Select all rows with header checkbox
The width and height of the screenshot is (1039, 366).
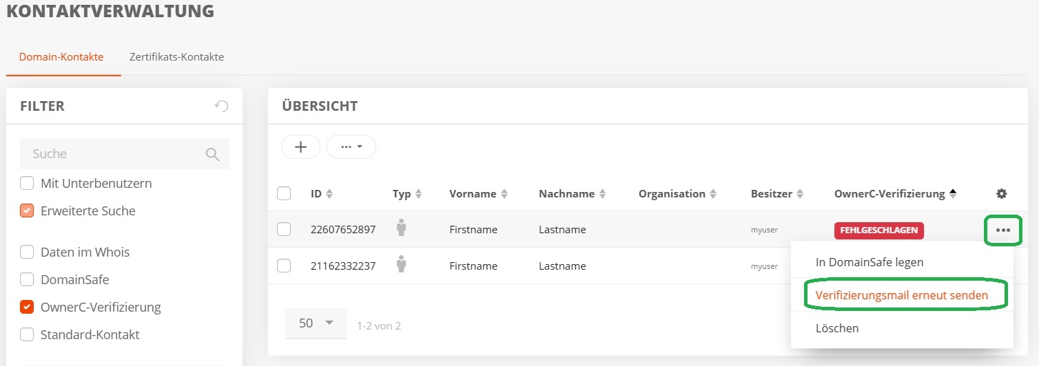284,193
